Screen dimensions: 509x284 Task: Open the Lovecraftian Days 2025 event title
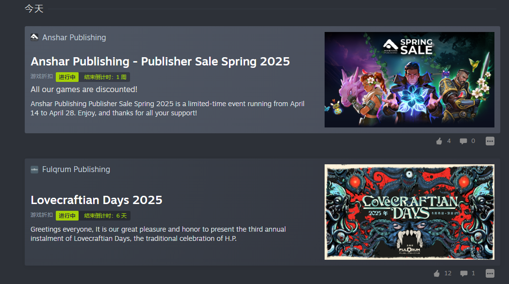point(97,200)
